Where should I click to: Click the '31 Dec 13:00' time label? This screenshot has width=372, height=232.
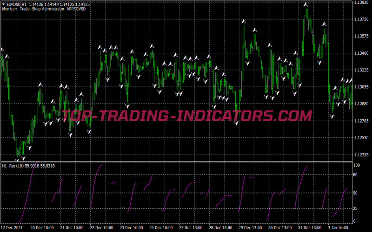[x=310, y=228]
